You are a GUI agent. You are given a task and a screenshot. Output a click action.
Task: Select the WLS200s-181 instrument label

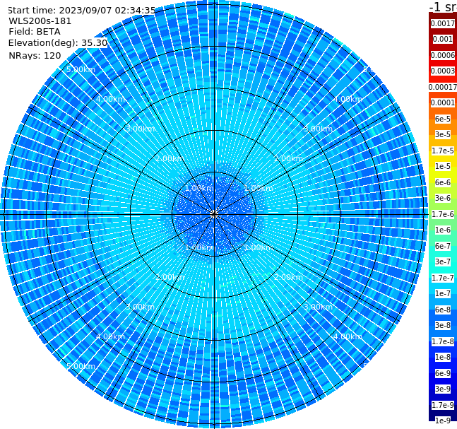click(x=40, y=21)
